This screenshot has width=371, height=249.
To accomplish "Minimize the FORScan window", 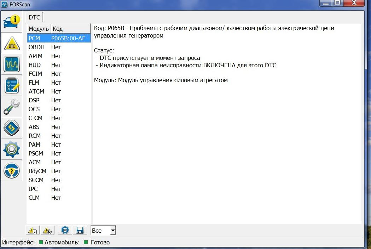I will coord(326,3).
